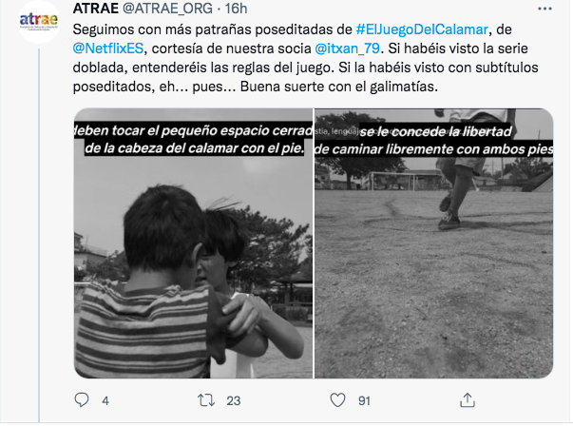Click the reply speech bubble icon

82,400
